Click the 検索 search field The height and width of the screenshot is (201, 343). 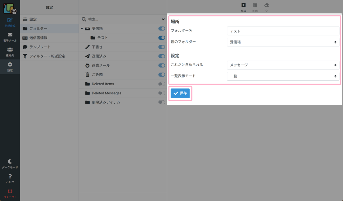[124, 19]
